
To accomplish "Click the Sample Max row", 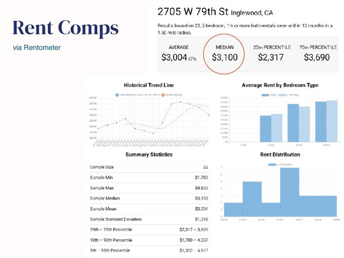I will [x=148, y=188].
